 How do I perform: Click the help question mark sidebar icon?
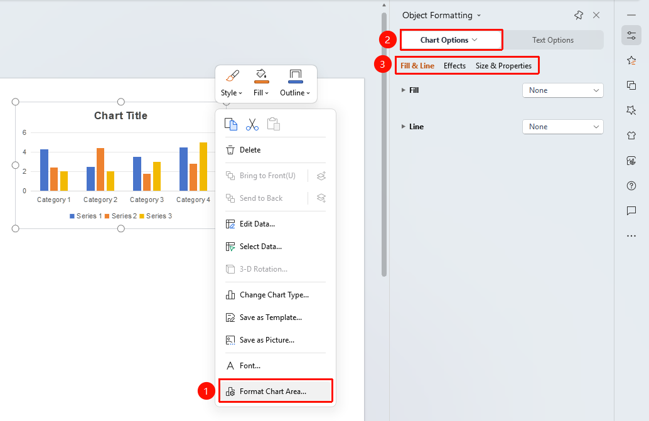(x=631, y=186)
